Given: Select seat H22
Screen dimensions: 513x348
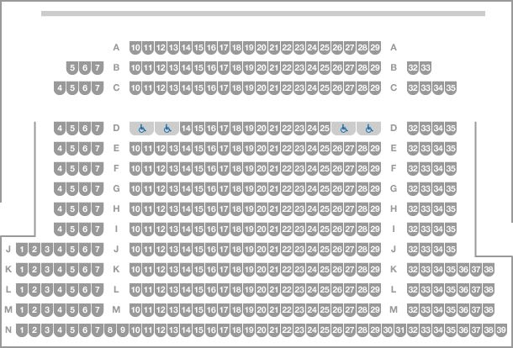Looking at the screenshot, I should (x=287, y=209).
